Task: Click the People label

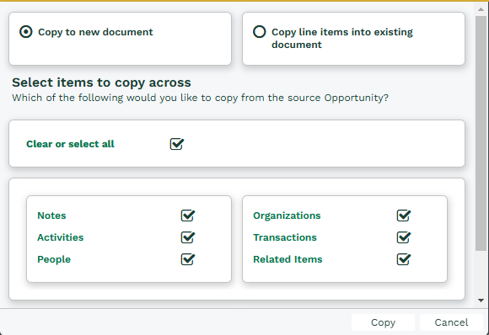Action: [x=54, y=259]
